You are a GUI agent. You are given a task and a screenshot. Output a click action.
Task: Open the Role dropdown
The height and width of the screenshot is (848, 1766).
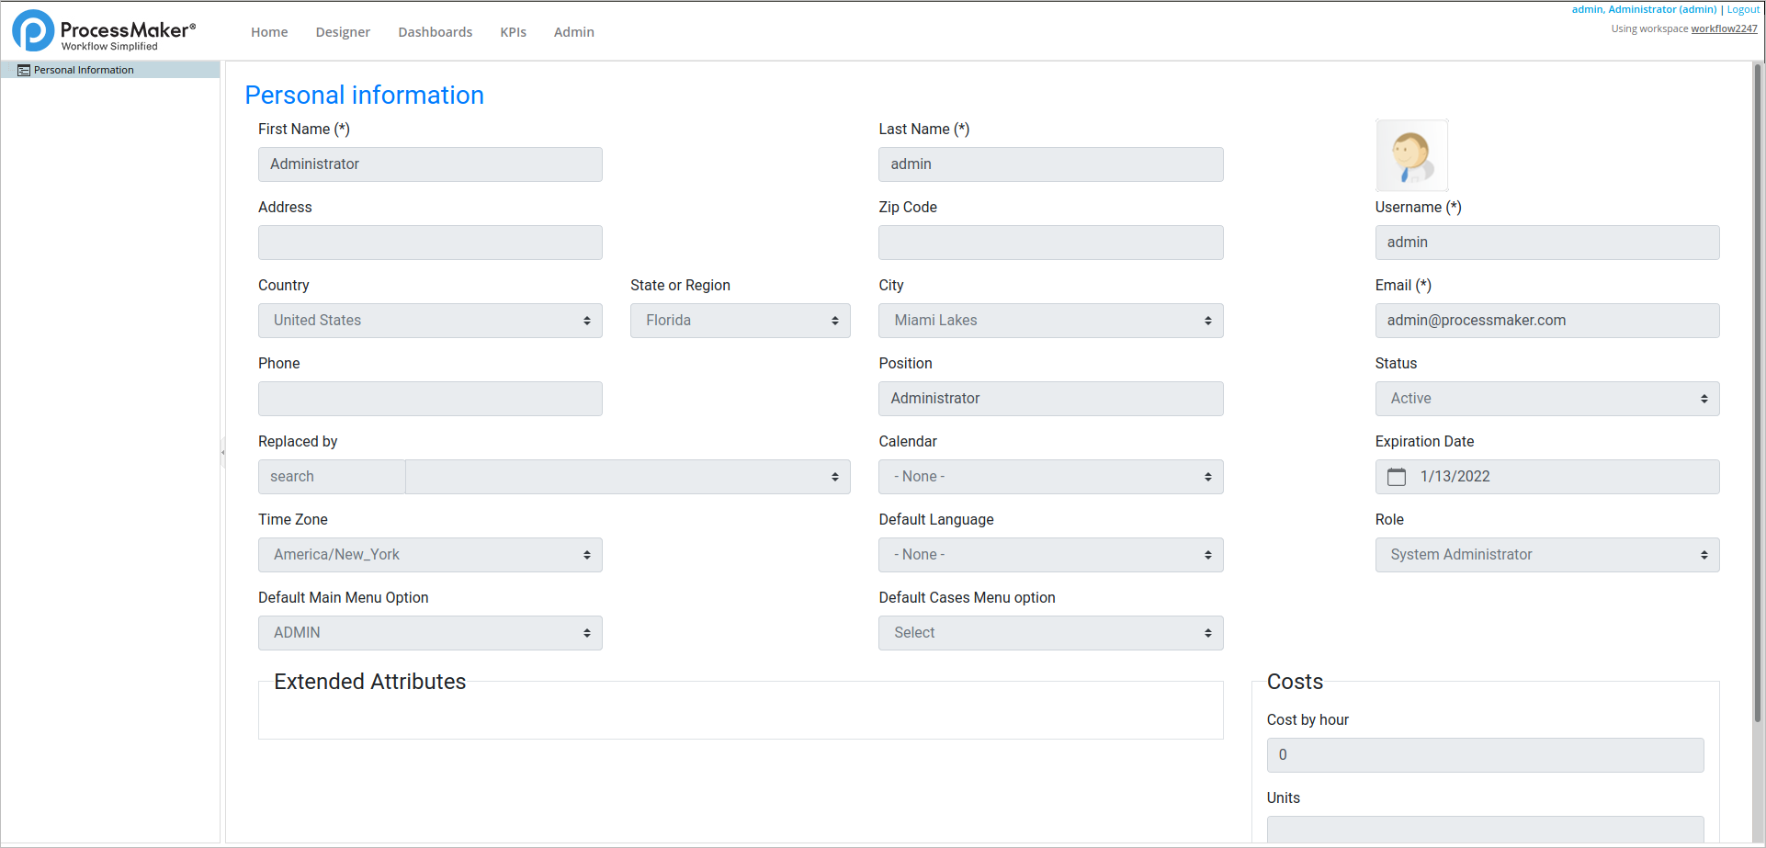tap(1546, 555)
